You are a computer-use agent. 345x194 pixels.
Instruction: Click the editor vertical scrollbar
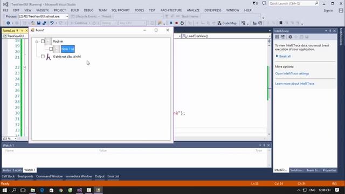point(269,90)
